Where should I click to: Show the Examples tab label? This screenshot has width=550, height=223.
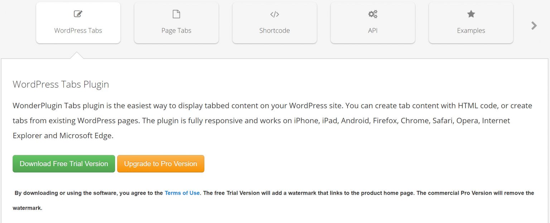pos(471,30)
